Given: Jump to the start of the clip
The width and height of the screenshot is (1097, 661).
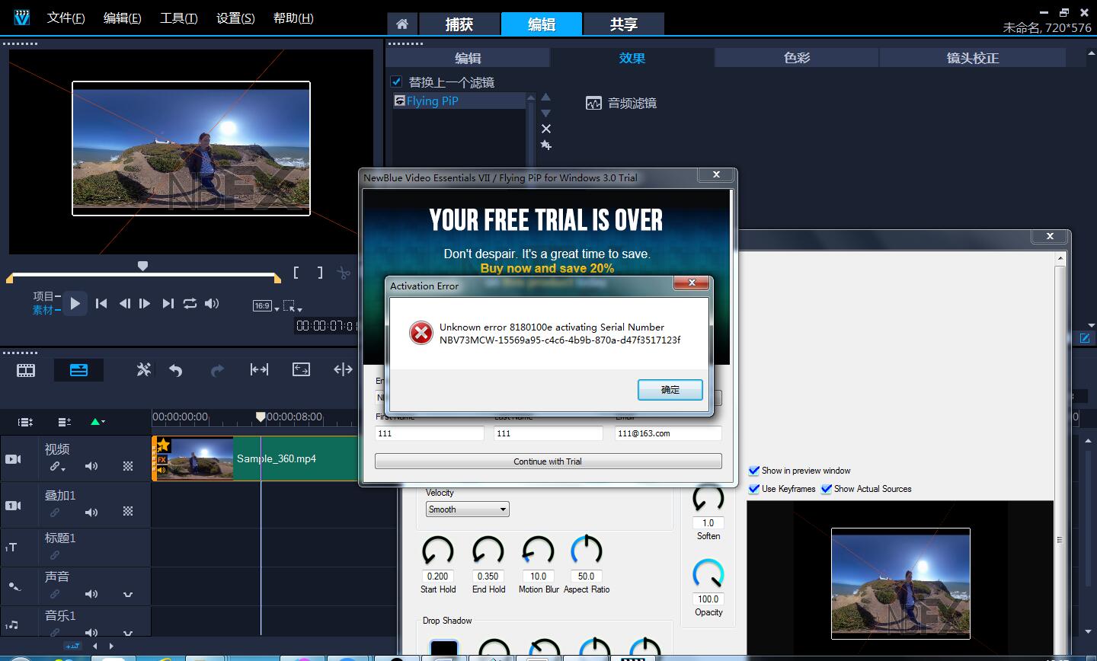Looking at the screenshot, I should coord(101,303).
